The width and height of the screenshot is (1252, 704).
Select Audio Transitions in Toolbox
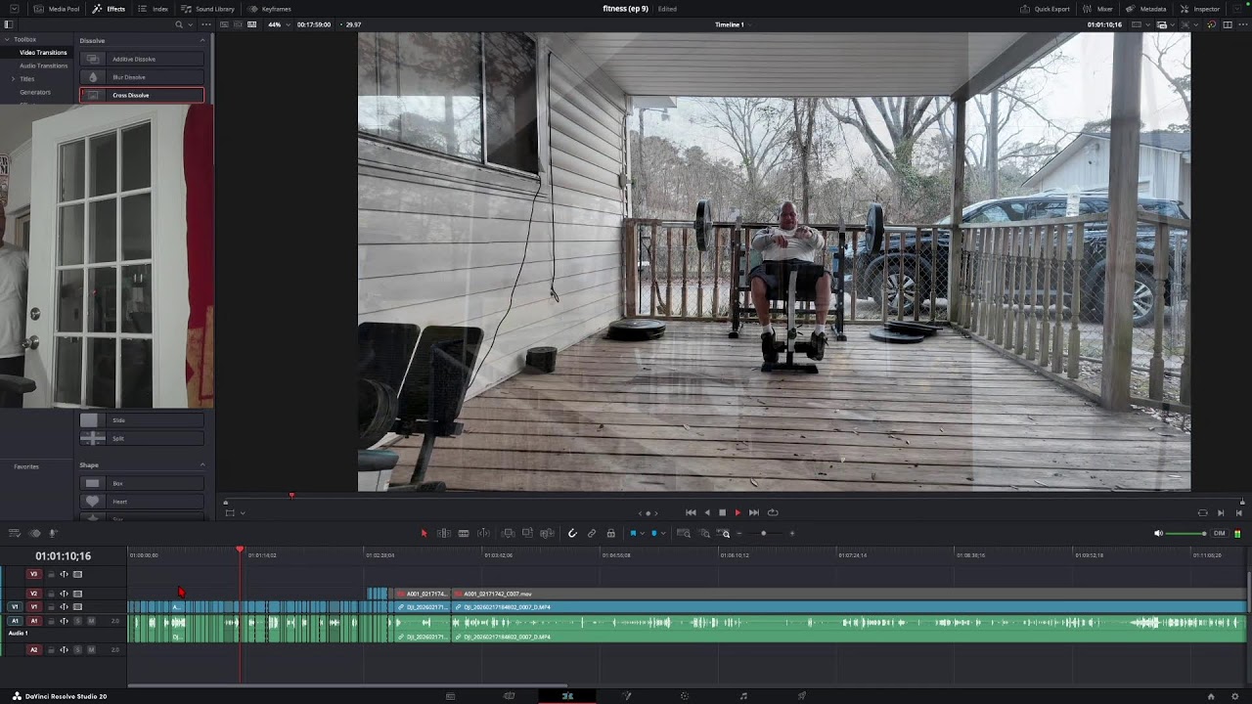(43, 66)
